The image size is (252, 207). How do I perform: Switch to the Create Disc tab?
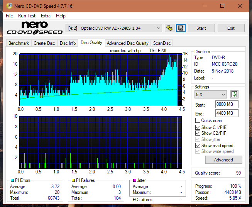pyautogui.click(x=44, y=43)
